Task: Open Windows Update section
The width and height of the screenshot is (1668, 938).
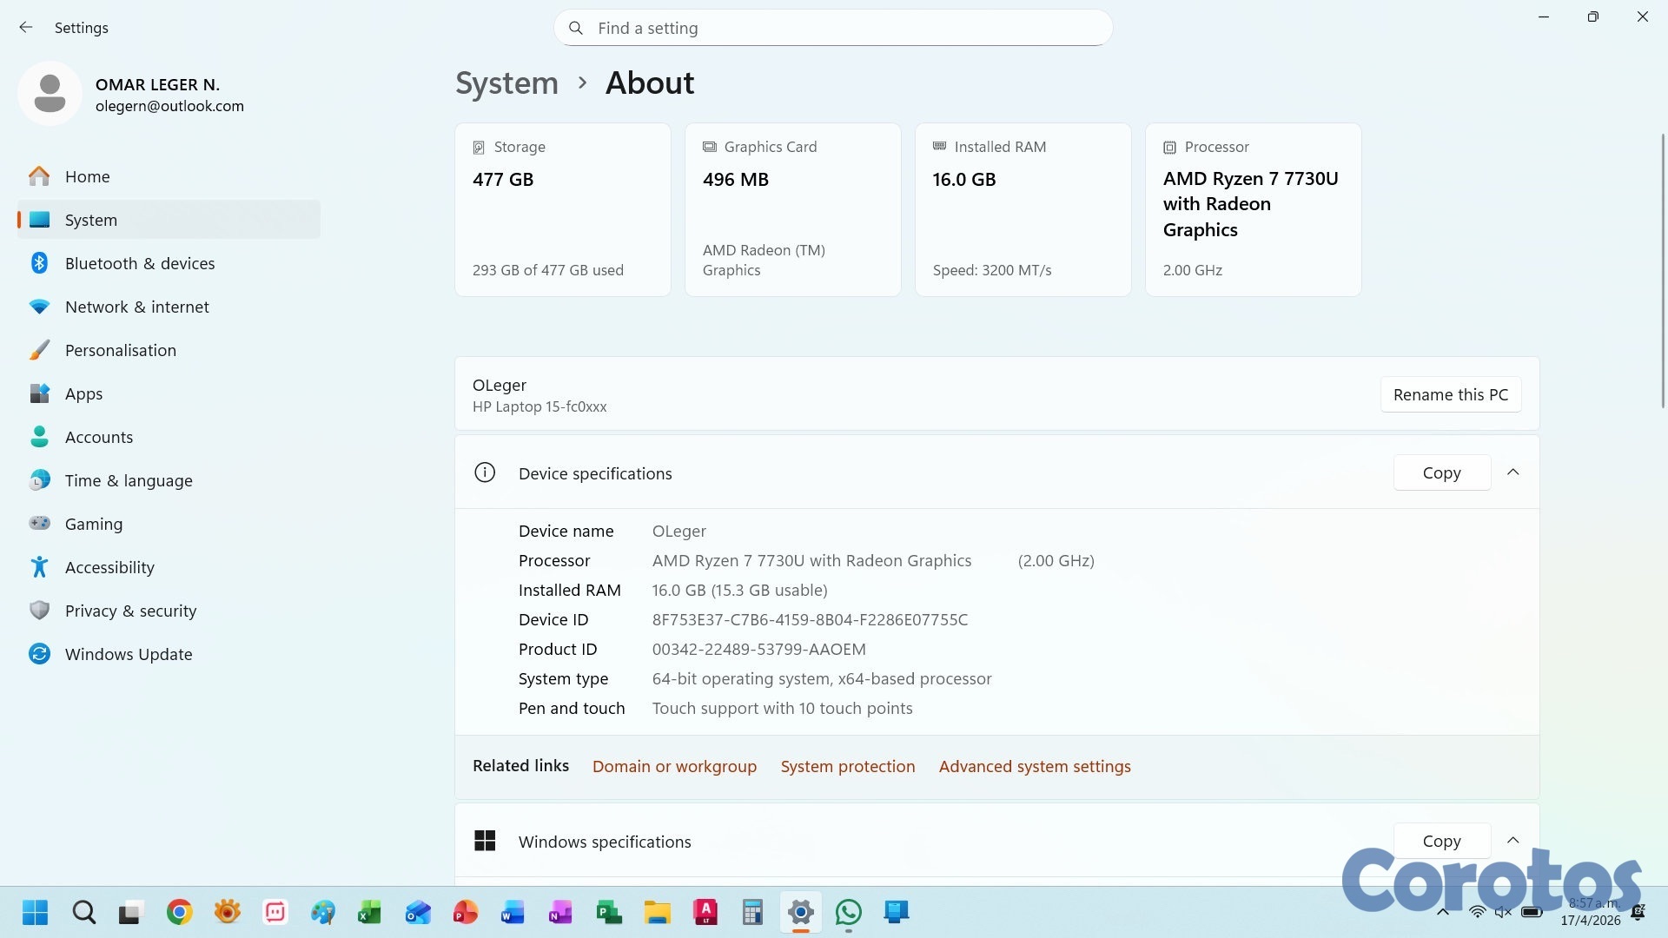Action: coord(129,654)
